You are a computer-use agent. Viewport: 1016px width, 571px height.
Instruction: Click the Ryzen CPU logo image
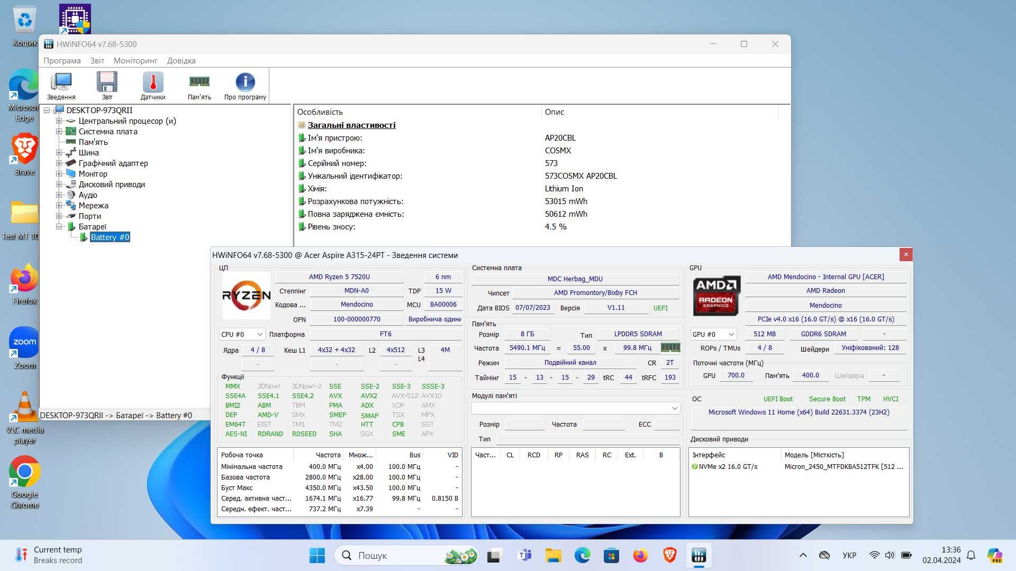[x=246, y=296]
